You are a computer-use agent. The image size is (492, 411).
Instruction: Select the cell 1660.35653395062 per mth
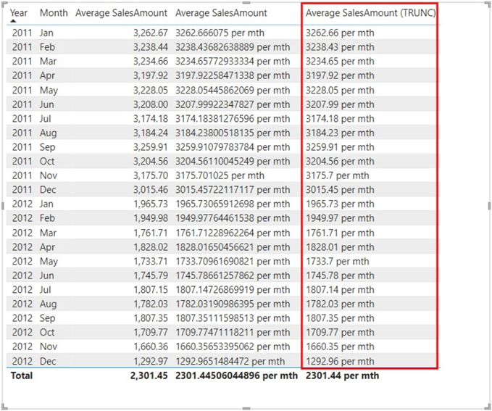coord(233,346)
